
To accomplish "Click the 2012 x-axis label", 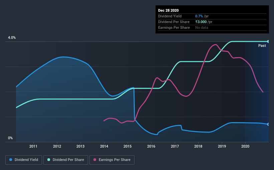I will (57, 146).
